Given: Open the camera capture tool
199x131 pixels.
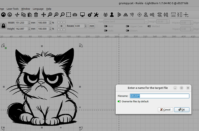Looking at the screenshot, I should tap(75, 15).
